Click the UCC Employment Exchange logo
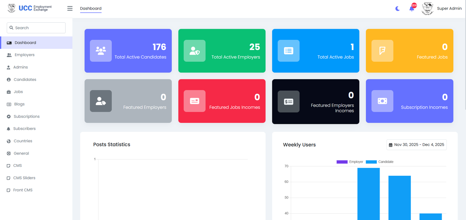 30,8
